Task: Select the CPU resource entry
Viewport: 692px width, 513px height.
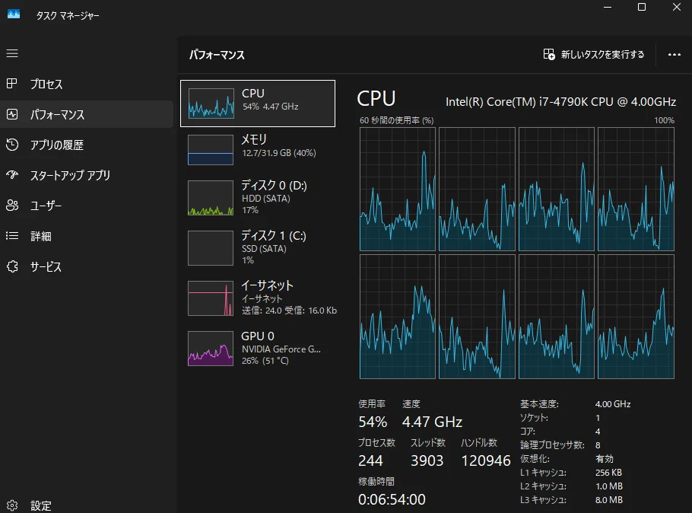Action: [258, 104]
